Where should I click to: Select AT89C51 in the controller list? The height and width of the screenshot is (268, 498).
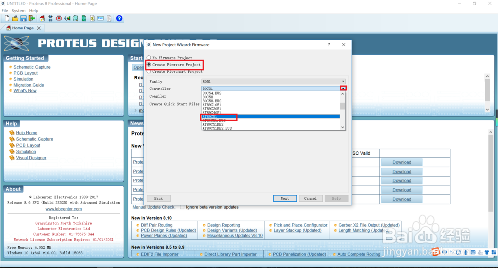click(270, 117)
